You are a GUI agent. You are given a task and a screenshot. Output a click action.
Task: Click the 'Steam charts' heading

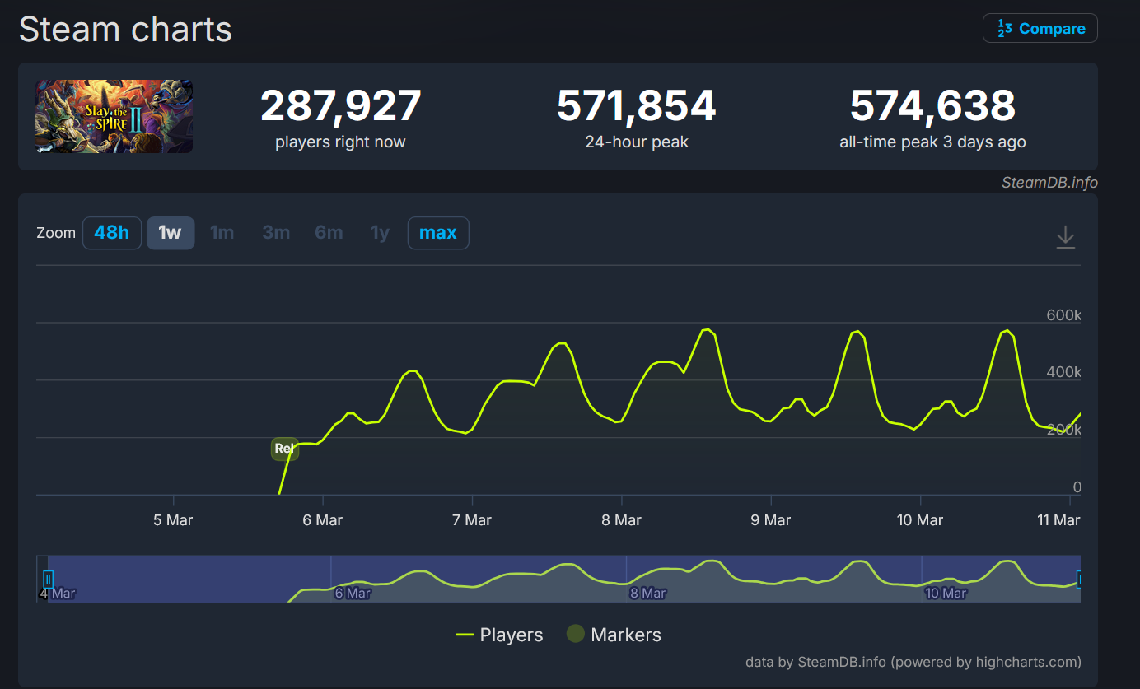[125, 30]
